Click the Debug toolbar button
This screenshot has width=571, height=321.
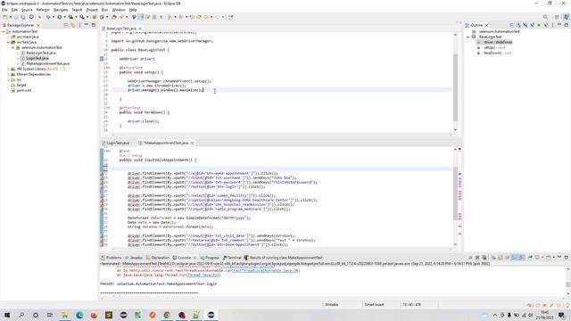coord(48,17)
